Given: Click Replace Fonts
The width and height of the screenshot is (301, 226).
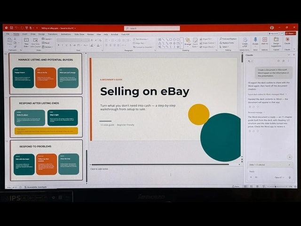Looking at the screenshot, I should pyautogui.click(x=227, y=43).
